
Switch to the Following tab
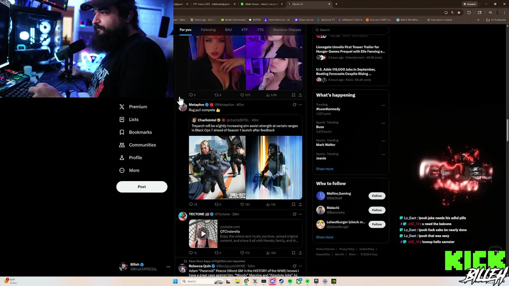208,30
